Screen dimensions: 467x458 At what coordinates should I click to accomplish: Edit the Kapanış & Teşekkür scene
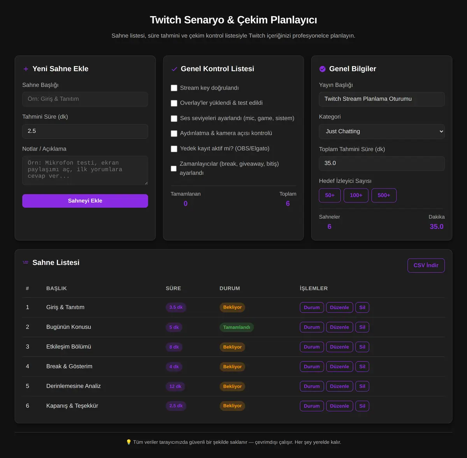point(340,406)
